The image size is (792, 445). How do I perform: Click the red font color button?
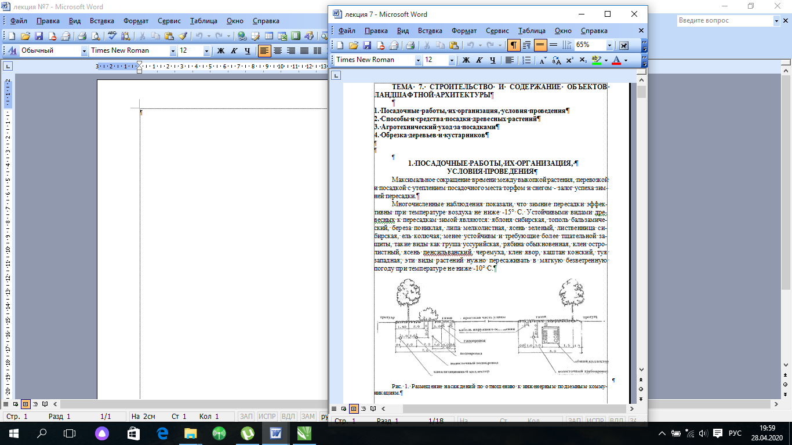point(617,60)
